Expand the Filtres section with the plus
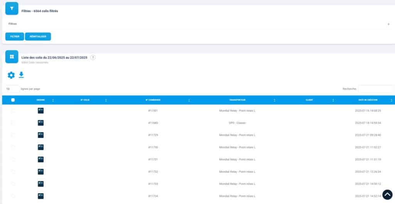395x204 pixels. (388, 24)
